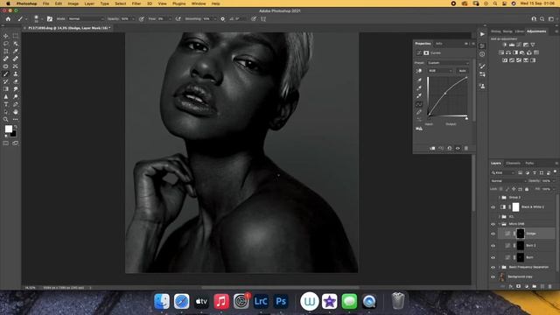Viewport: 560px width, 315px height.
Task: Hide the Burn layer
Action: click(x=493, y=257)
